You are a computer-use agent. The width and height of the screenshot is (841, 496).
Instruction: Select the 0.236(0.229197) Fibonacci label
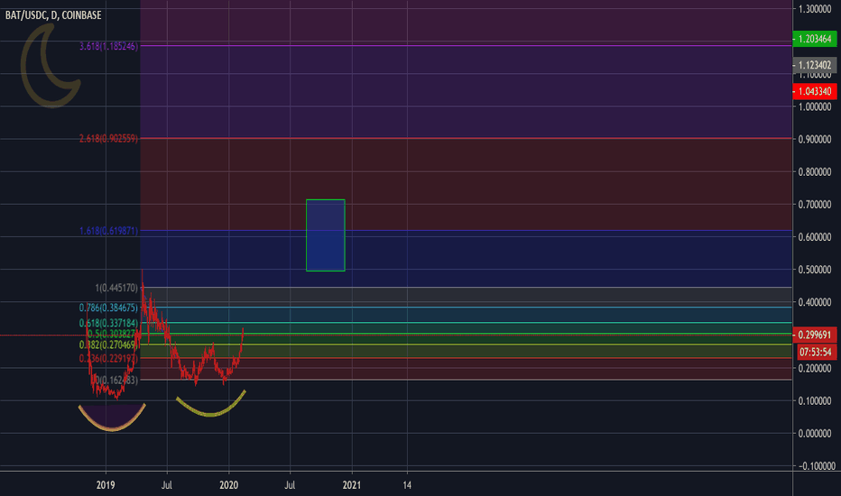(x=108, y=358)
